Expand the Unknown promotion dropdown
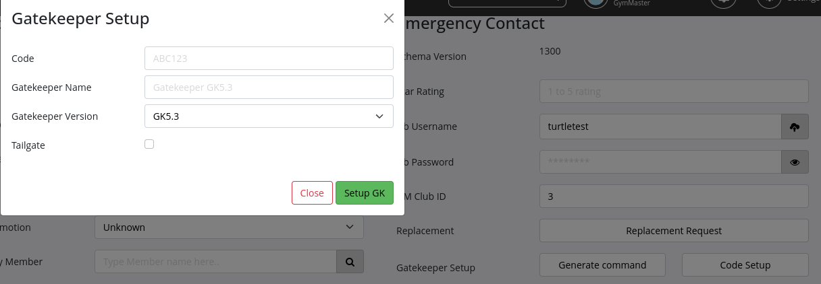The width and height of the screenshot is (821, 284). (229, 227)
